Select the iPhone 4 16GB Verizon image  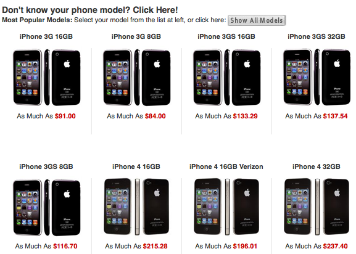226,207
